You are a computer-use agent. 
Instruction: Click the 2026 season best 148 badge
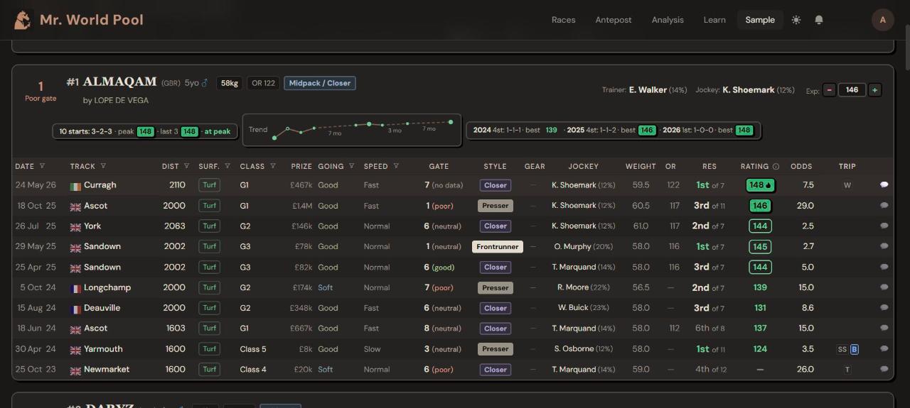pos(744,131)
